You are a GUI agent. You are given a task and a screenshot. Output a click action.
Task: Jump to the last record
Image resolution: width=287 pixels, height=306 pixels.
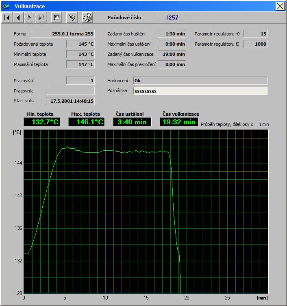(40, 18)
